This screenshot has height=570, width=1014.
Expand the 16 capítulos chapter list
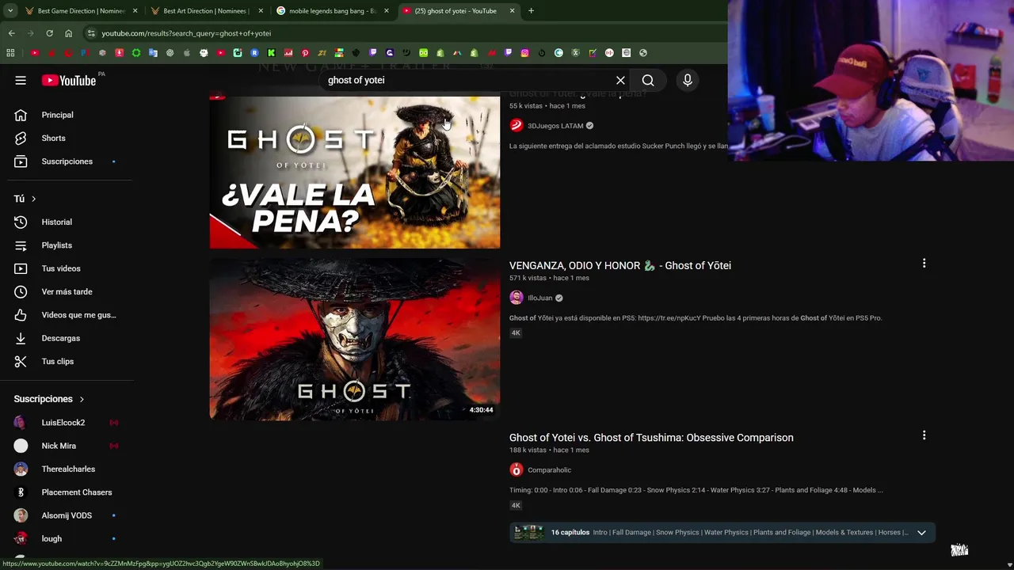click(921, 533)
